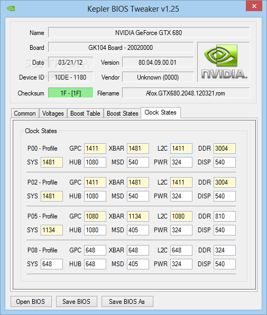
Task: Click the Device ID field 10DE - 1180
Action: tap(71, 77)
